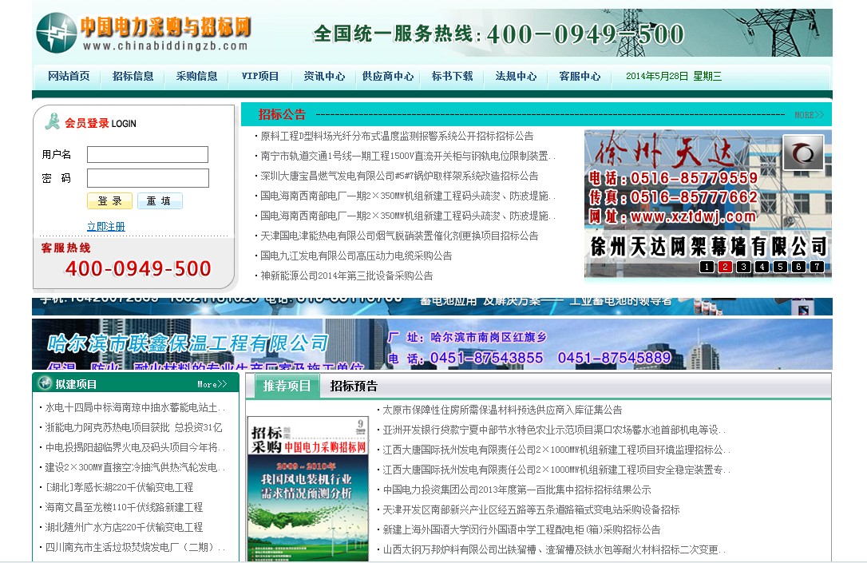Open 山西太钢万邦炉料有限公司 notice
867x563 pixels.
553,549
